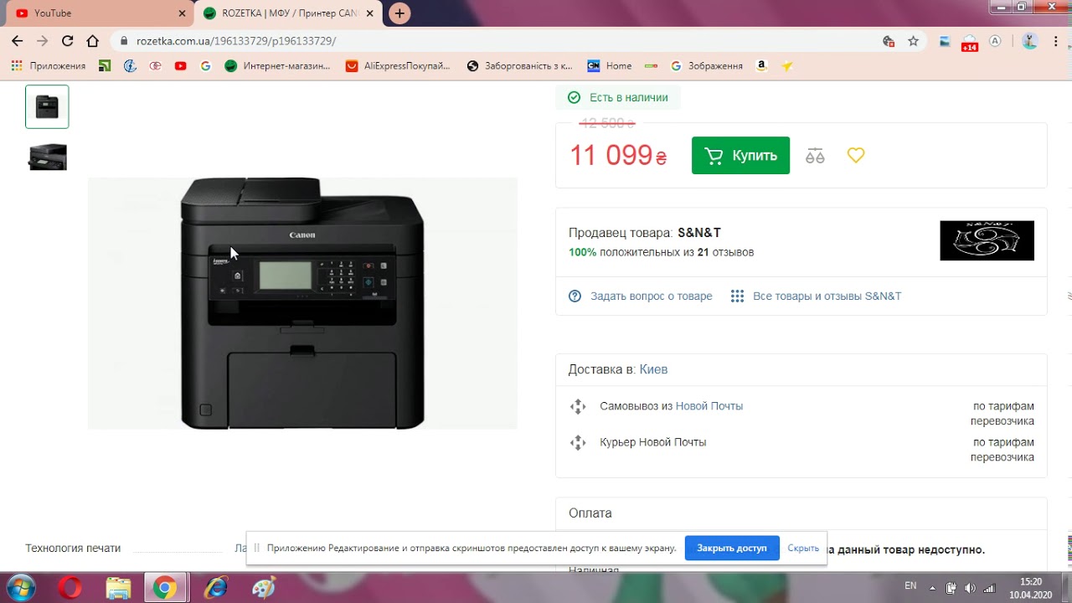The width and height of the screenshot is (1072, 603).
Task: Click the volume speaker tray icon
Action: pyautogui.click(x=970, y=588)
